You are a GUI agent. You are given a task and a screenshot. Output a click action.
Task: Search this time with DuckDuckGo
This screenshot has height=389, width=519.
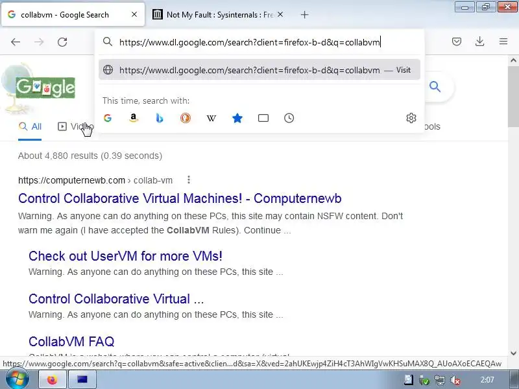click(186, 118)
